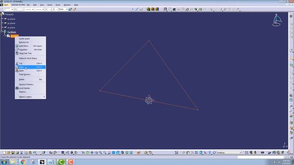The height and width of the screenshot is (165, 294).
Task: Click the Plane tool icon in top toolbar
Action: tap(141, 9)
